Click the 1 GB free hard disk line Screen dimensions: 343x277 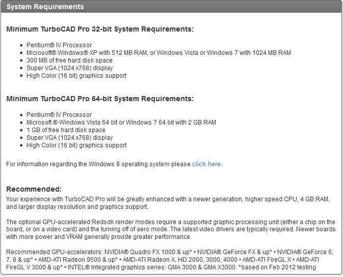coord(66,130)
